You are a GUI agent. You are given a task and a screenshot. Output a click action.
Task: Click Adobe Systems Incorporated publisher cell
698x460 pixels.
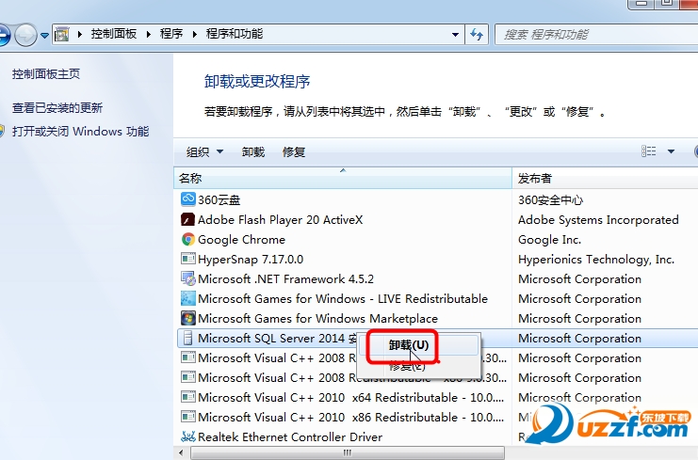pyautogui.click(x=598, y=219)
